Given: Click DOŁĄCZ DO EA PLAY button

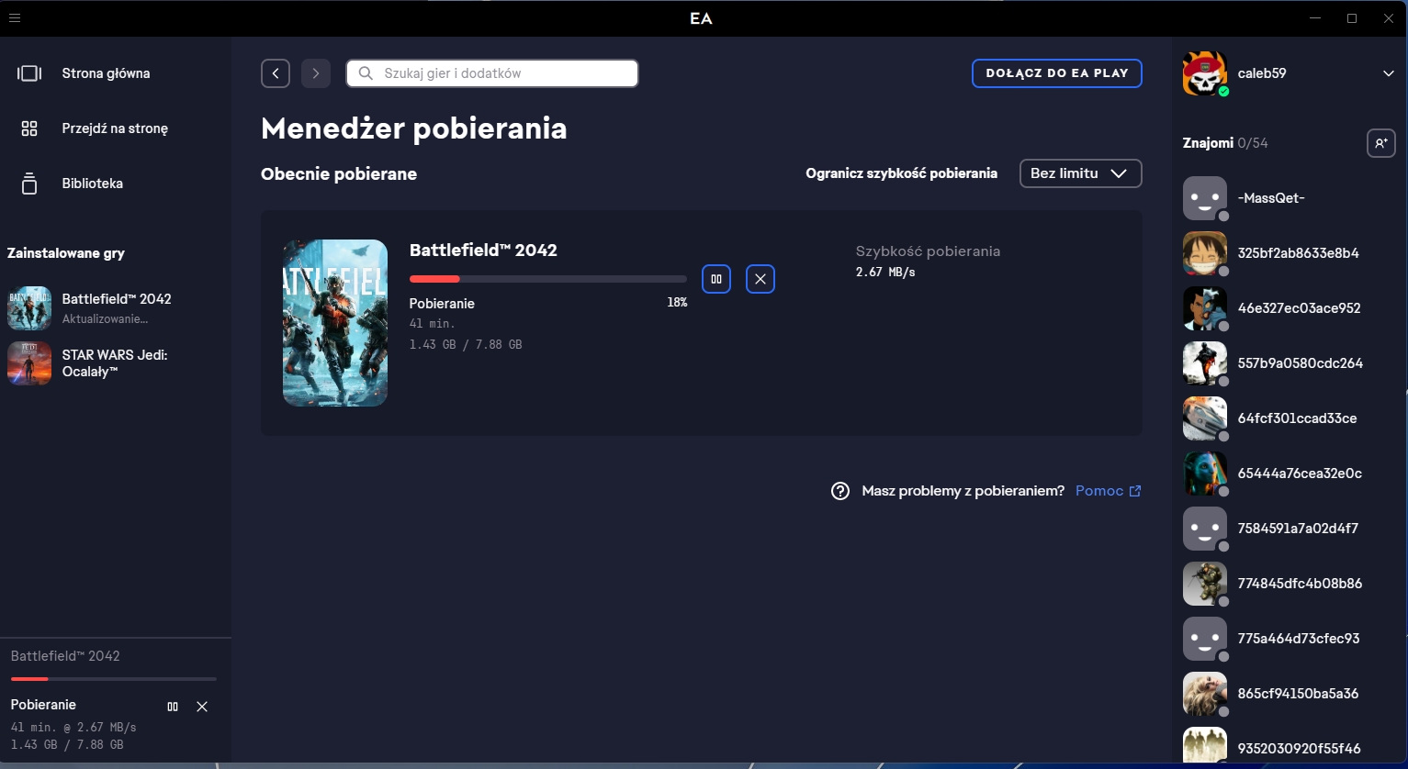Looking at the screenshot, I should (x=1057, y=73).
